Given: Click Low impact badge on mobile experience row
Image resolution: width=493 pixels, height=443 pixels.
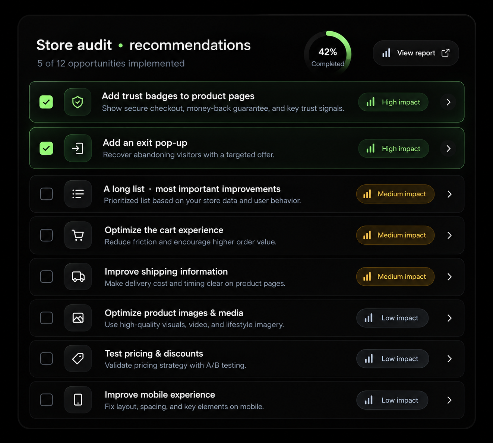Looking at the screenshot, I should click(392, 400).
